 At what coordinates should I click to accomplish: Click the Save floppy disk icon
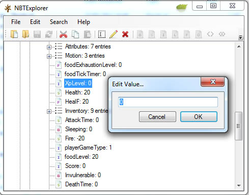coord(37,34)
